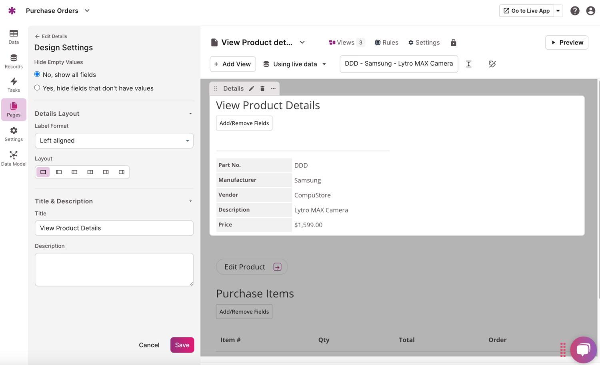The height and width of the screenshot is (365, 600).
Task: Delete the Details view with trash icon
Action: click(262, 88)
